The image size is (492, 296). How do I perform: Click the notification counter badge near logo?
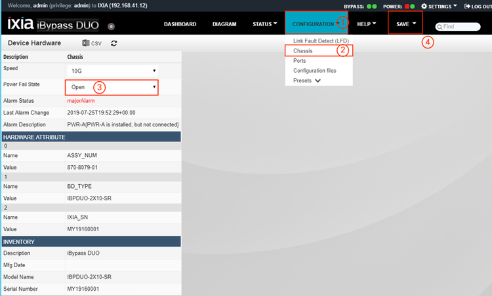(111, 27)
